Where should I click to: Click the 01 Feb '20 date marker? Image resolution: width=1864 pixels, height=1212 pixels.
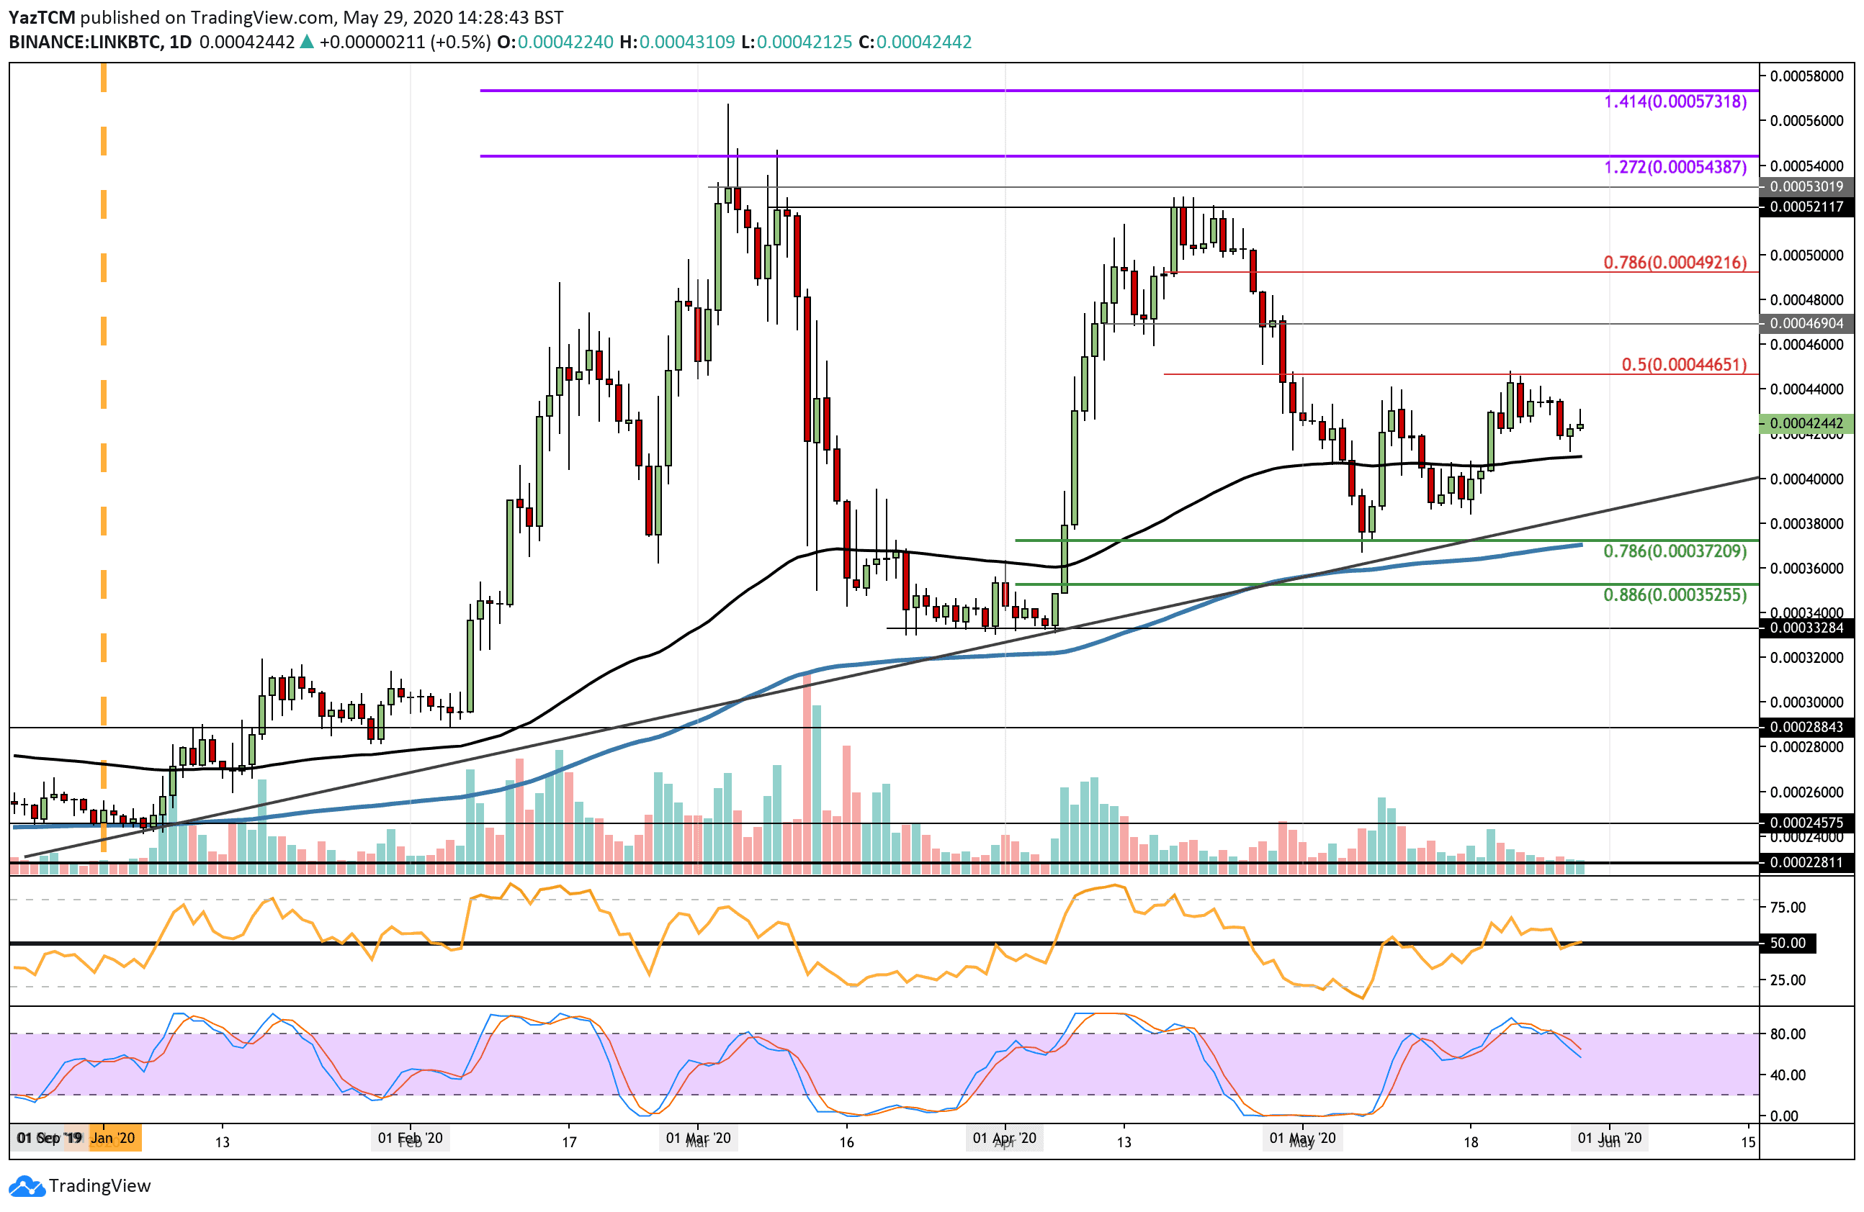(411, 1138)
